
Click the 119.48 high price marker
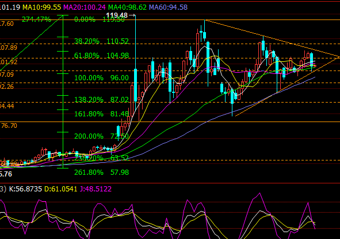117,15
